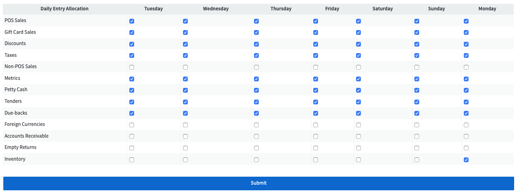This screenshot has width=516, height=195.
Task: Enable Non-POS Sales for Tuesday
Action: (x=132, y=67)
